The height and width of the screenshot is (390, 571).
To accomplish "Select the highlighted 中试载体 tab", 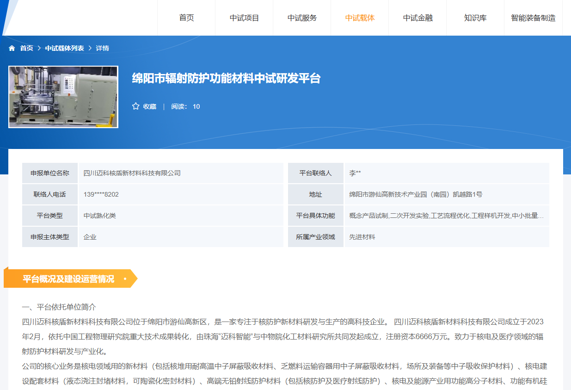I will (x=360, y=18).
